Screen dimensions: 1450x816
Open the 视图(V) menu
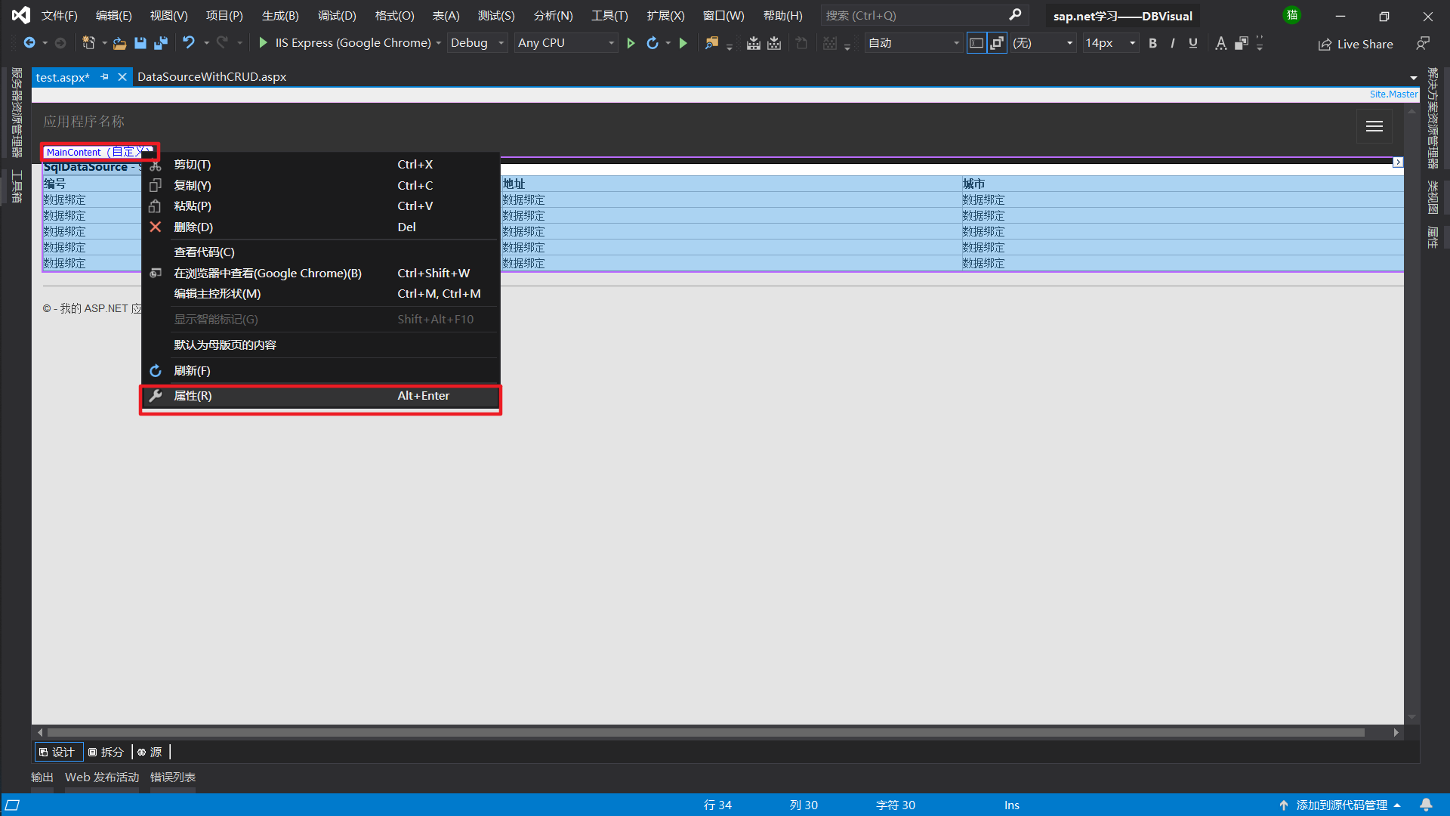click(x=168, y=16)
